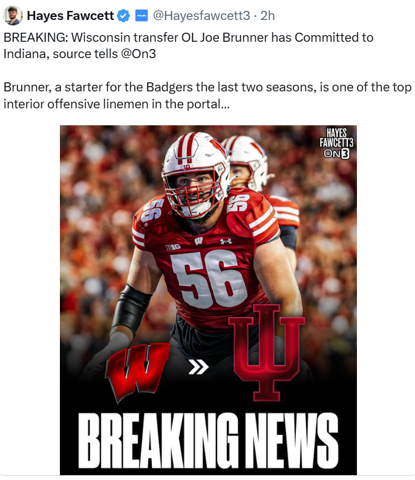This screenshot has height=480, width=415.
Task: Click the "Brunner, a starter" paragraph text
Action: point(207,96)
